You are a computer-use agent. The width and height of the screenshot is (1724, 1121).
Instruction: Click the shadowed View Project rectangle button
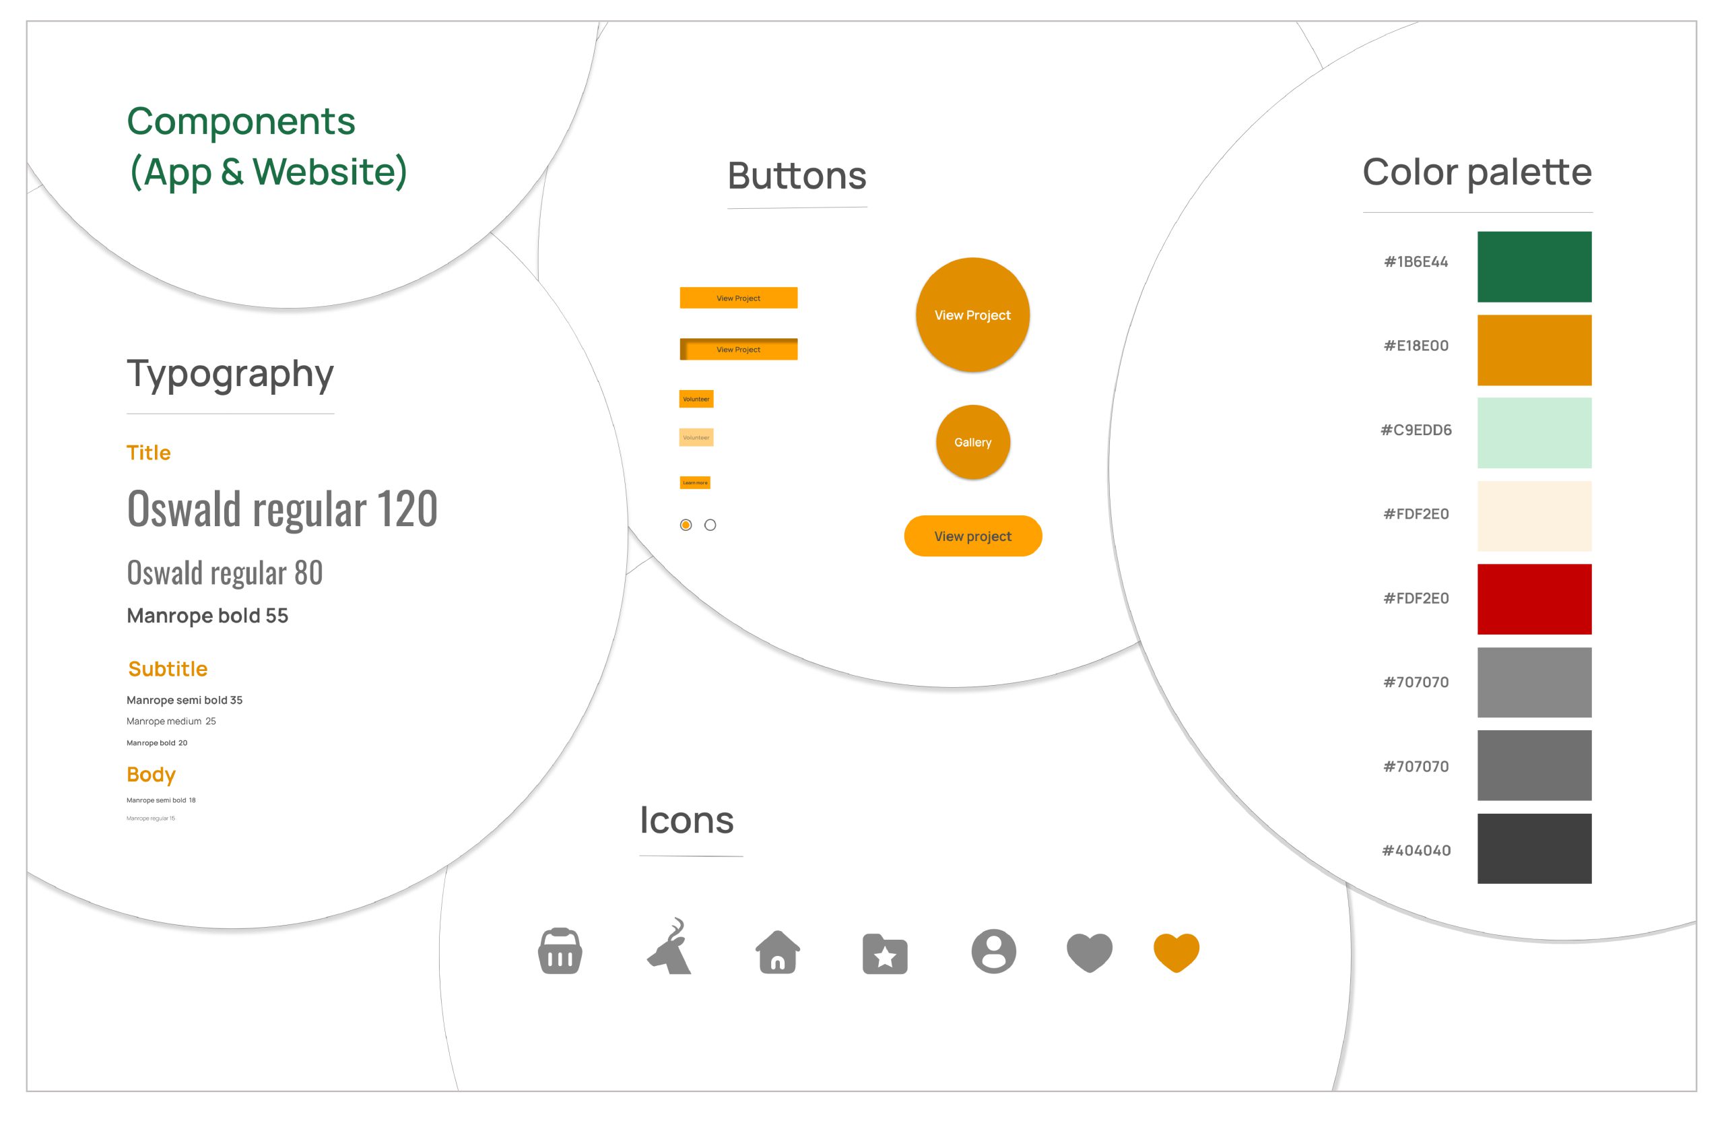pos(738,349)
